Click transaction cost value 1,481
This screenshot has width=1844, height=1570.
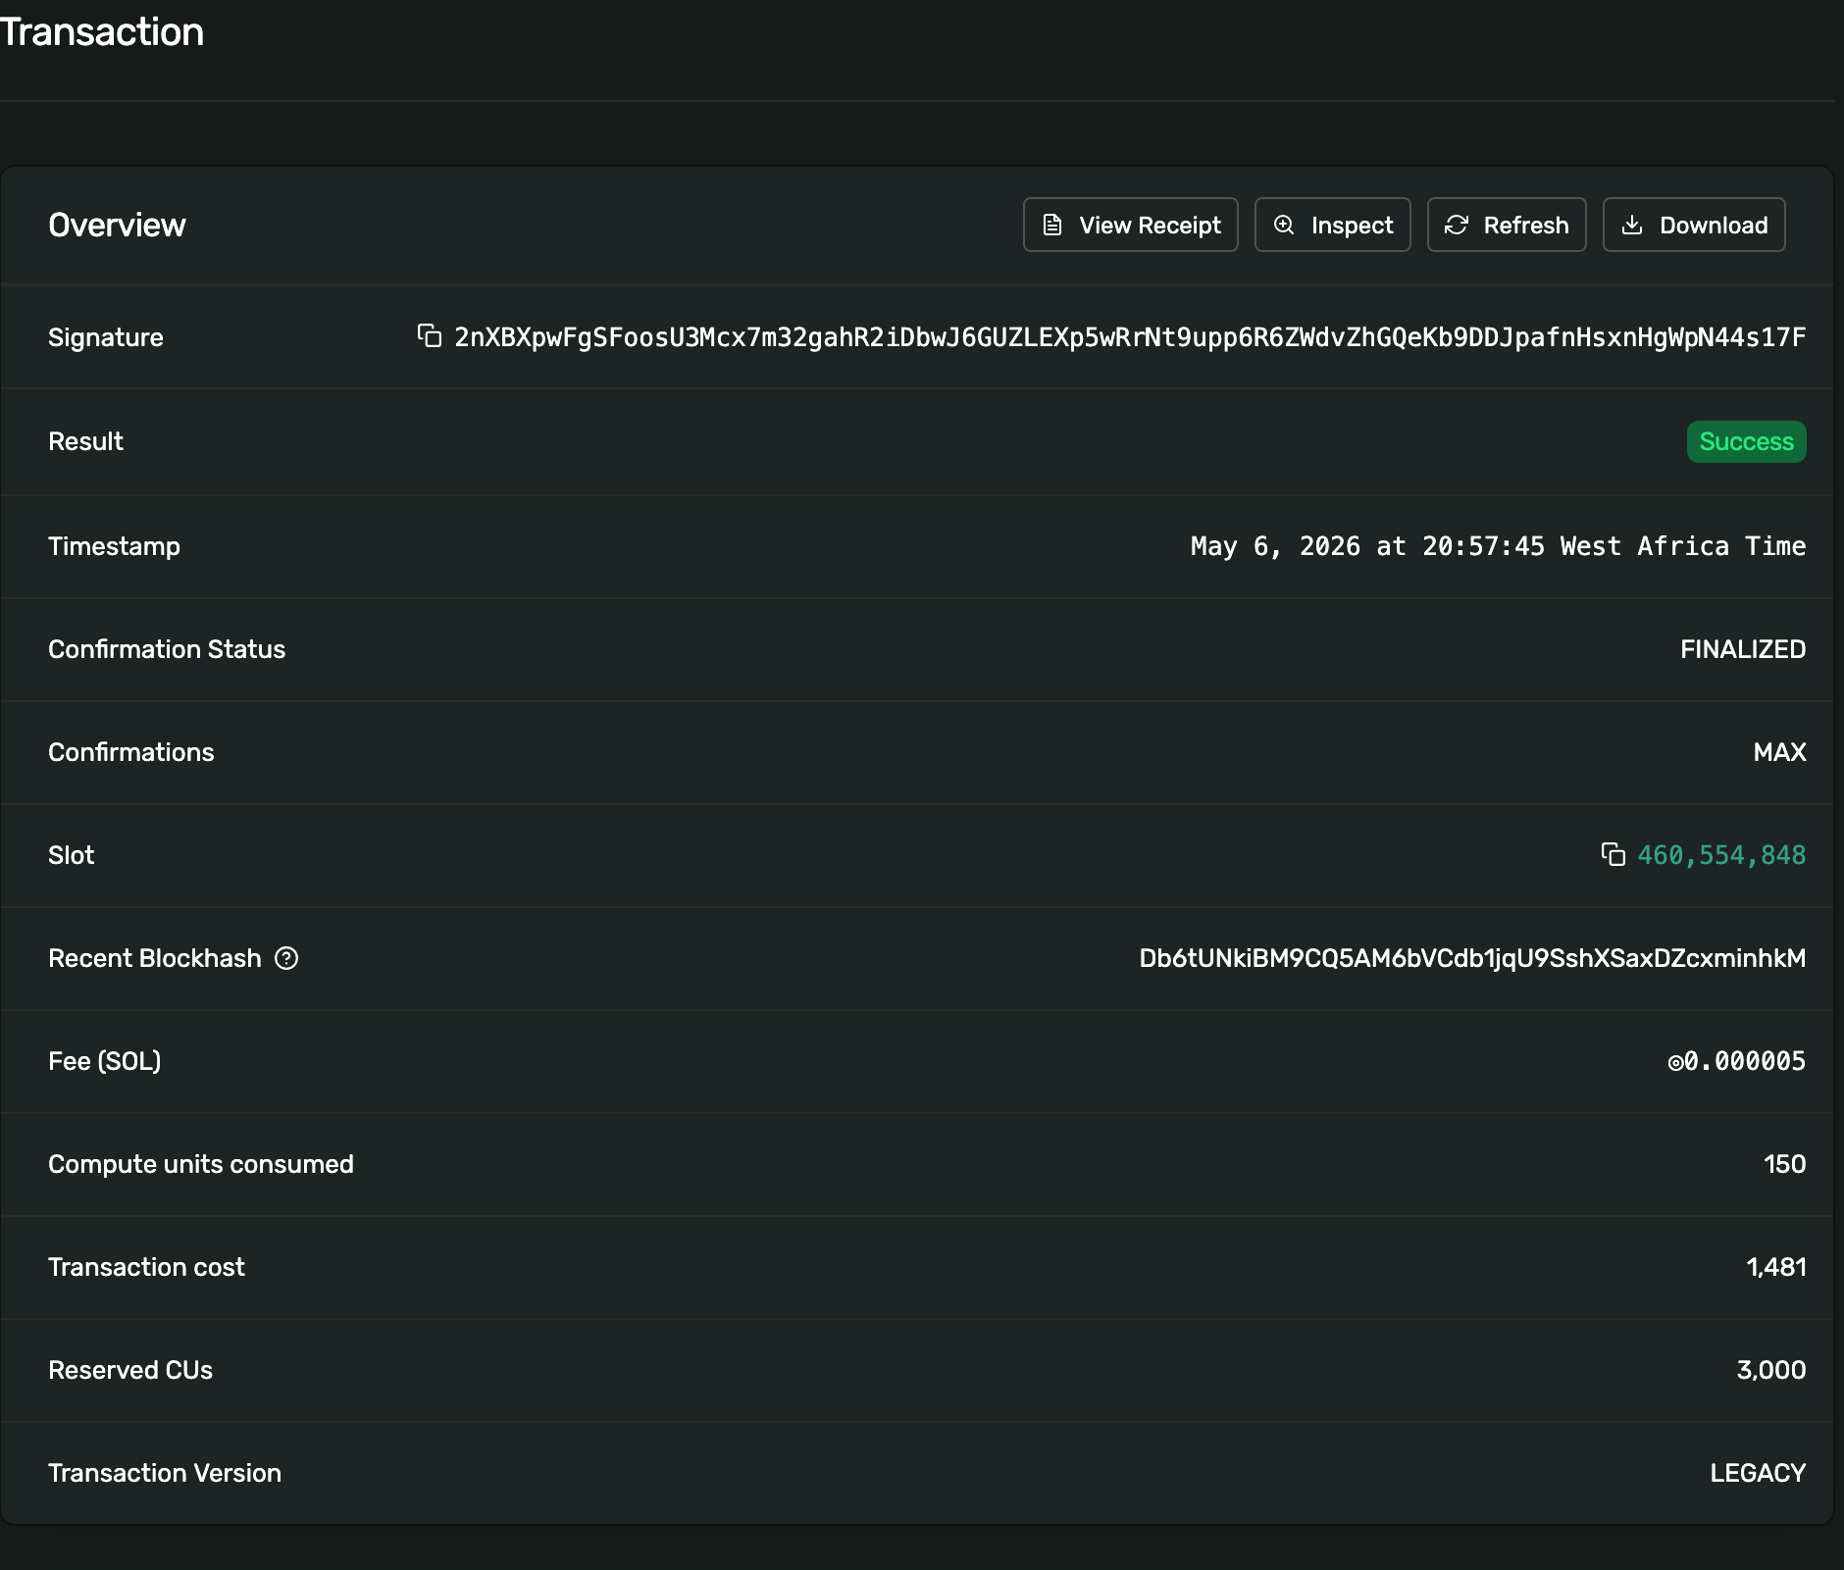click(1775, 1267)
